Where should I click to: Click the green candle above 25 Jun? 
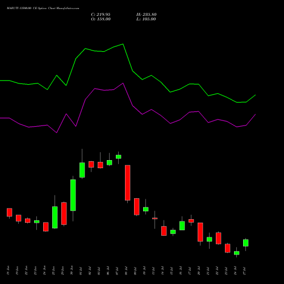(x=55, y=218)
